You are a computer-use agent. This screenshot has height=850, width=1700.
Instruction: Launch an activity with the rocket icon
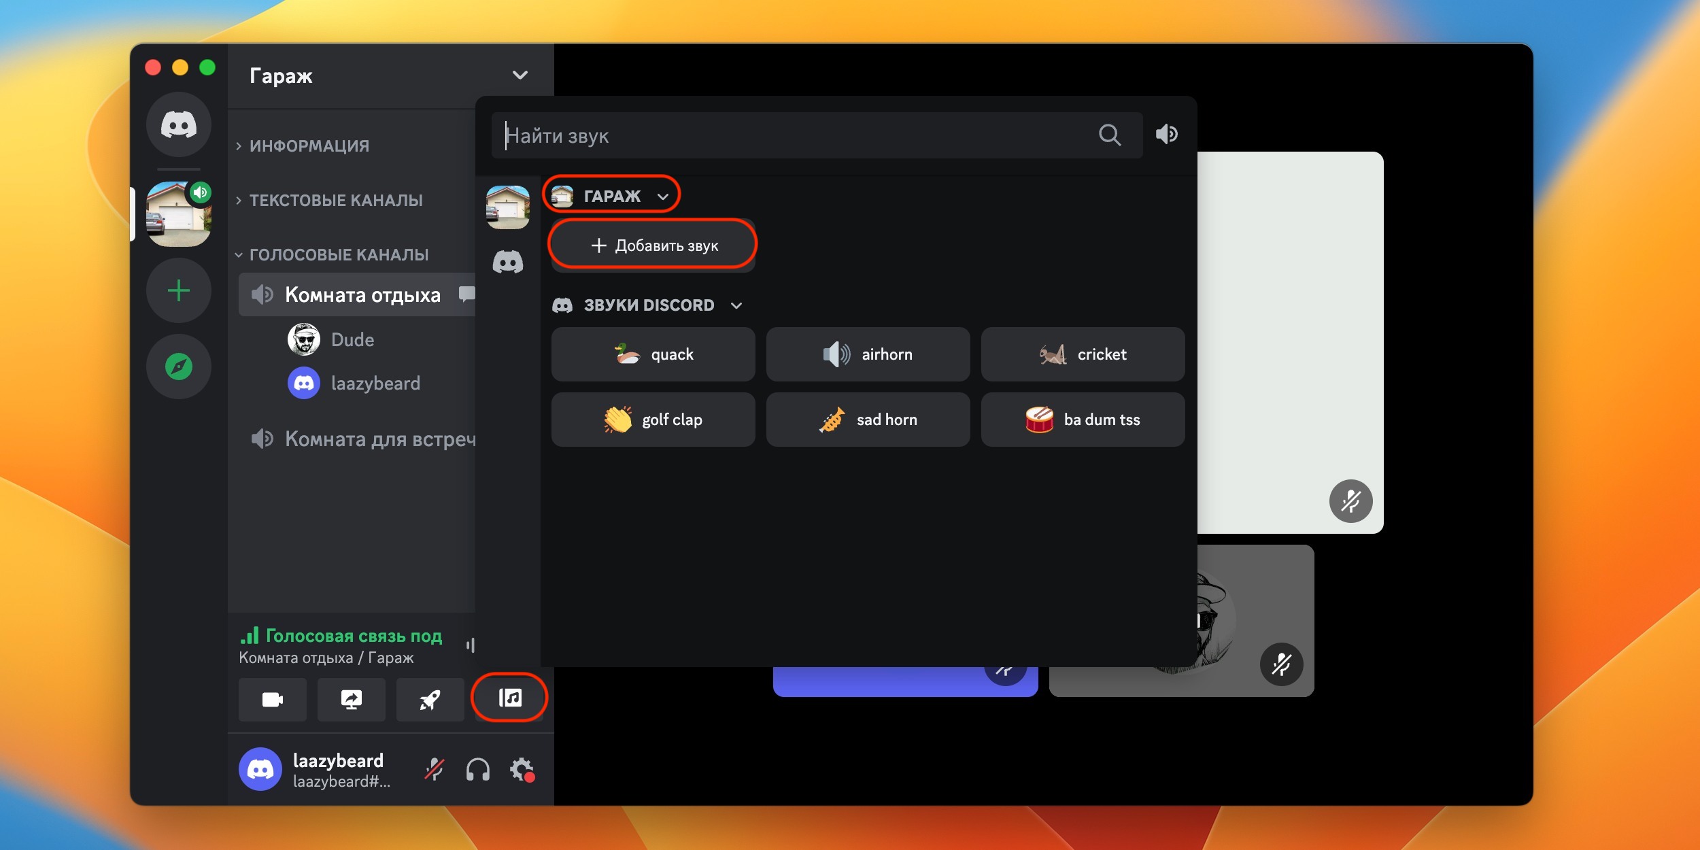tap(430, 699)
